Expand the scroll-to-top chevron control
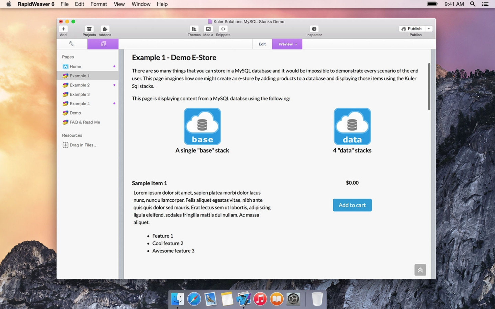The height and width of the screenshot is (309, 495). click(x=420, y=270)
